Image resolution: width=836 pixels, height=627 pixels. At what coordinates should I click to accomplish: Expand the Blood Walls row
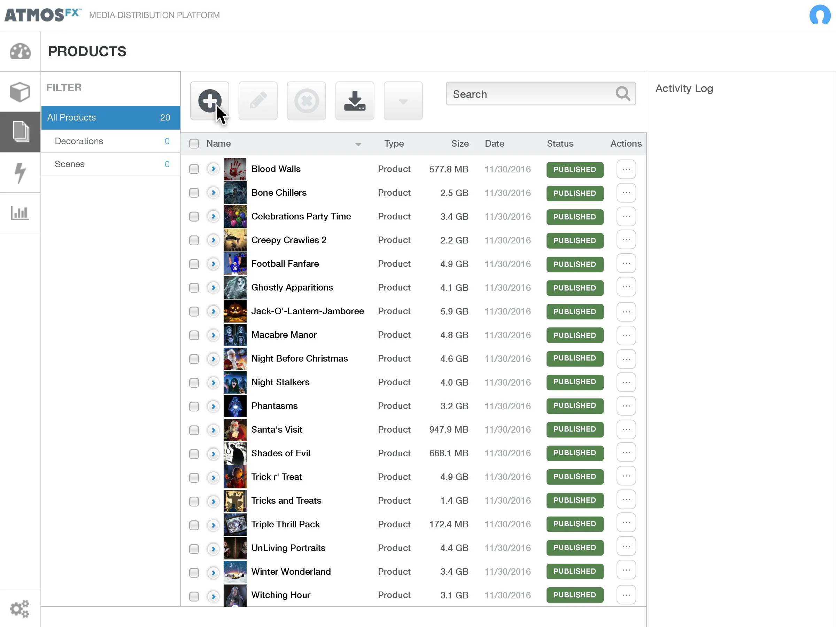(213, 169)
